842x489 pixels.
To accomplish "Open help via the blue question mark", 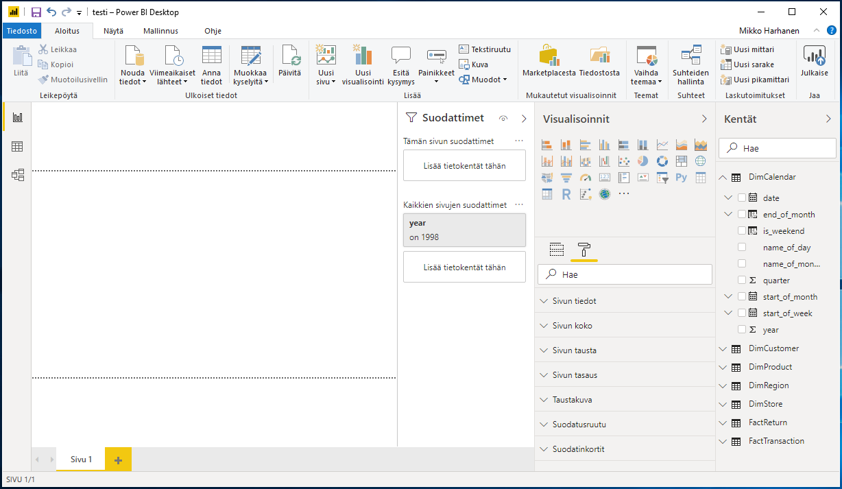I will tap(832, 30).
